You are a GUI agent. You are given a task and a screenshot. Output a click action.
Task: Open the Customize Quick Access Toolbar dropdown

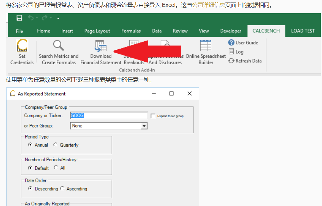(58, 18)
